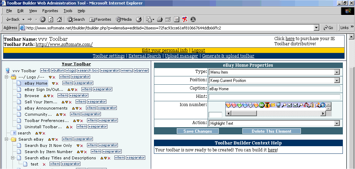Click the IE Refresh toolbar icon
This screenshot has height=169, width=355.
pos(51,19)
